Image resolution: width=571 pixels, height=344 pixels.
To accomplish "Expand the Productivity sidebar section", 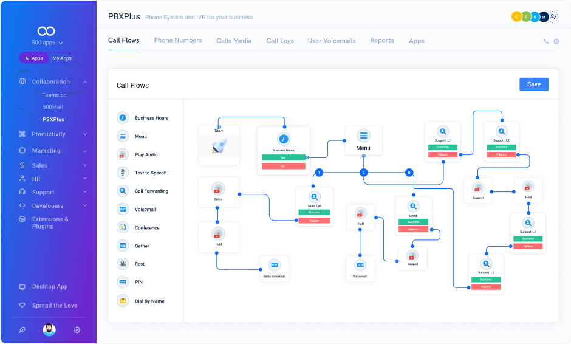I will 49,134.
